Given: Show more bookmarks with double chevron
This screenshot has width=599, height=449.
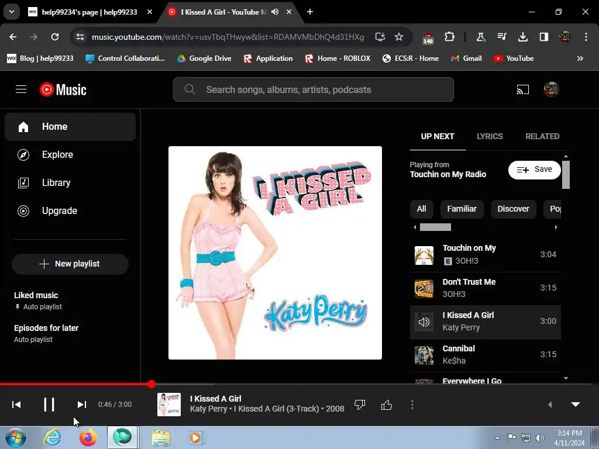Looking at the screenshot, I should point(580,58).
